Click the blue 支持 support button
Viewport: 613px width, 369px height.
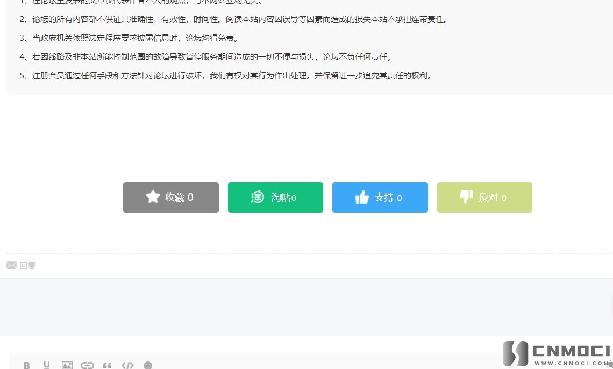point(380,197)
